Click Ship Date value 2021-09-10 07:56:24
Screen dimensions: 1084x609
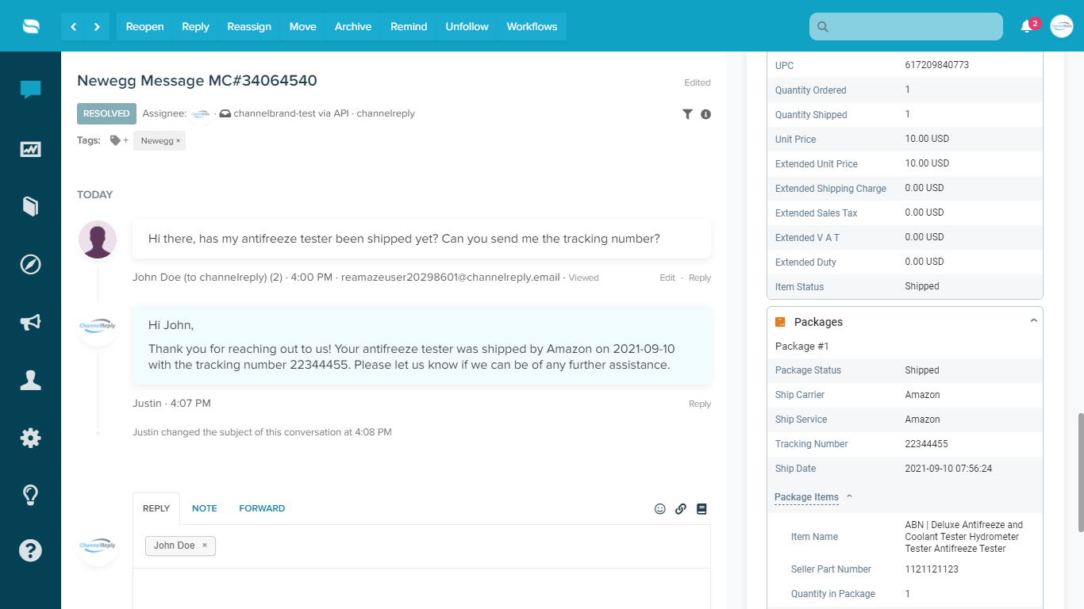(x=948, y=469)
